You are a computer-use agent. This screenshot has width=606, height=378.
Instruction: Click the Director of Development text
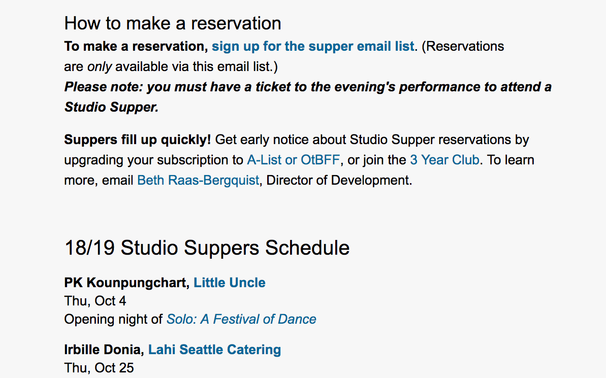[339, 180]
